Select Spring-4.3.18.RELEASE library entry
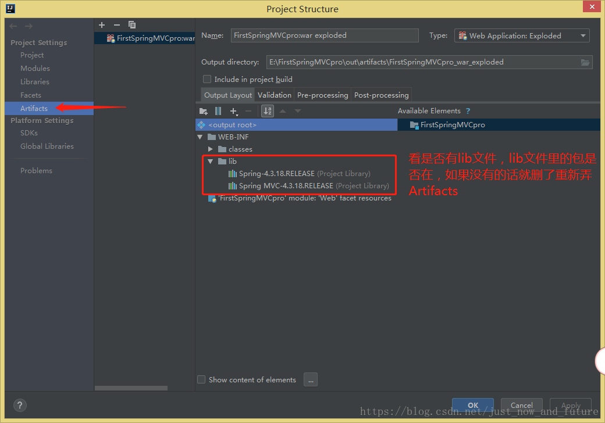 [x=296, y=174]
